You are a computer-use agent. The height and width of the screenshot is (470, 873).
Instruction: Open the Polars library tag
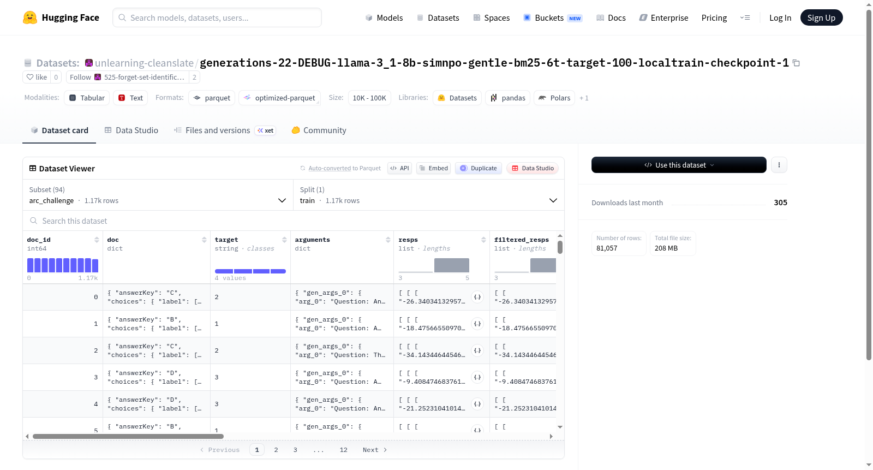[x=554, y=98]
